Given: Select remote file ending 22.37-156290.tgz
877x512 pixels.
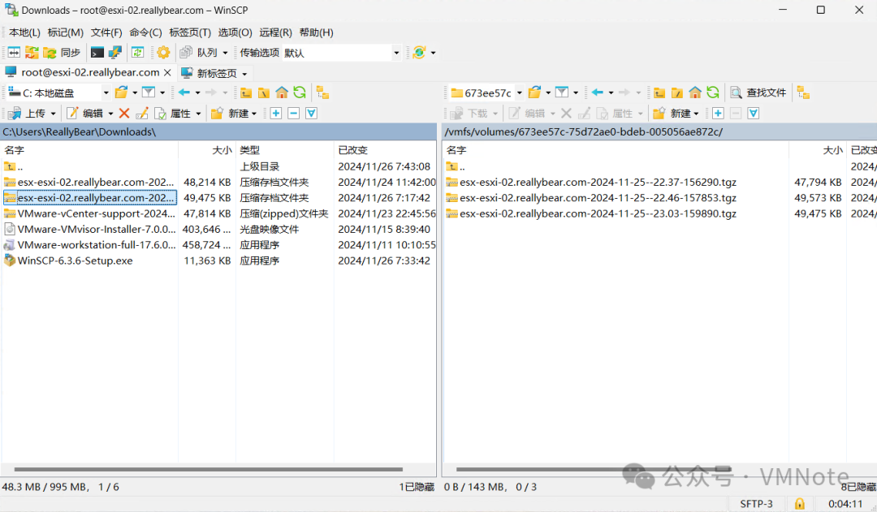Looking at the screenshot, I should [598, 183].
